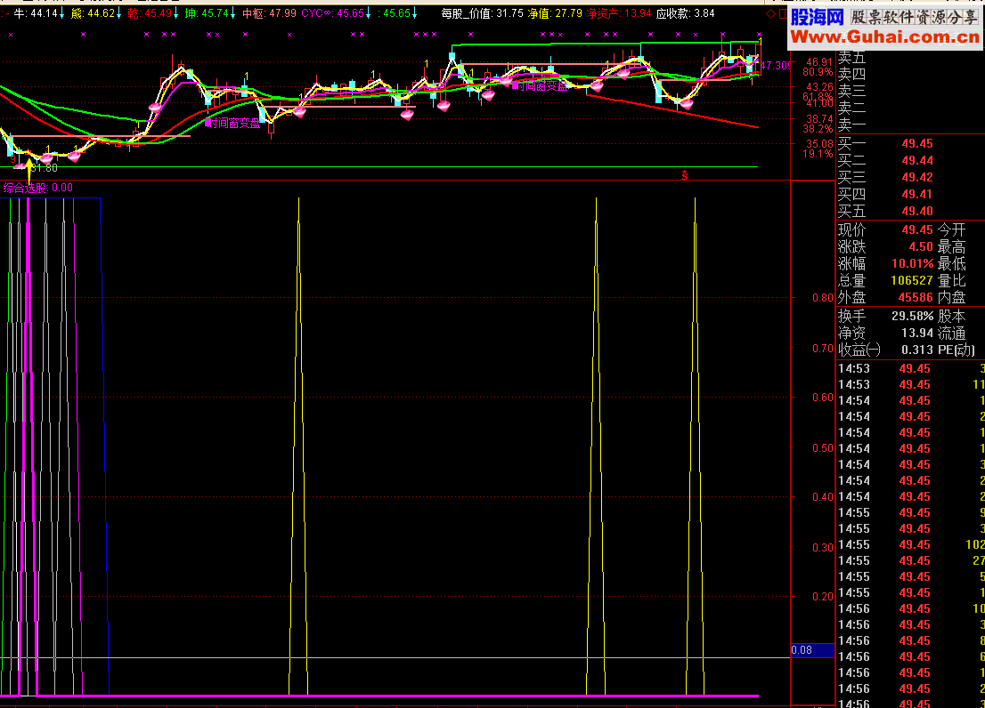985x708 pixels.
Task: Click the 净资产: 13.94 readout in header
Action: [x=619, y=13]
